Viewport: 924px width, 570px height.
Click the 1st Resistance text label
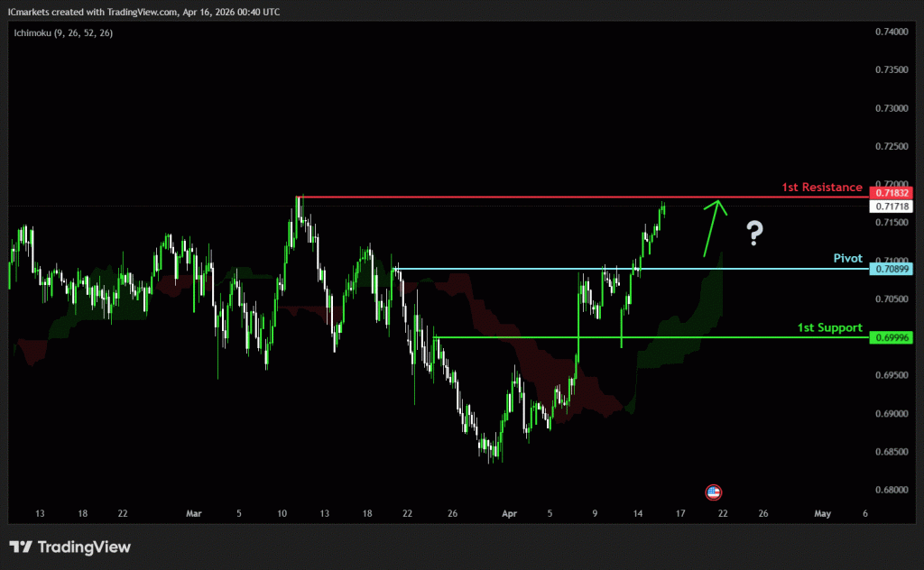(822, 188)
